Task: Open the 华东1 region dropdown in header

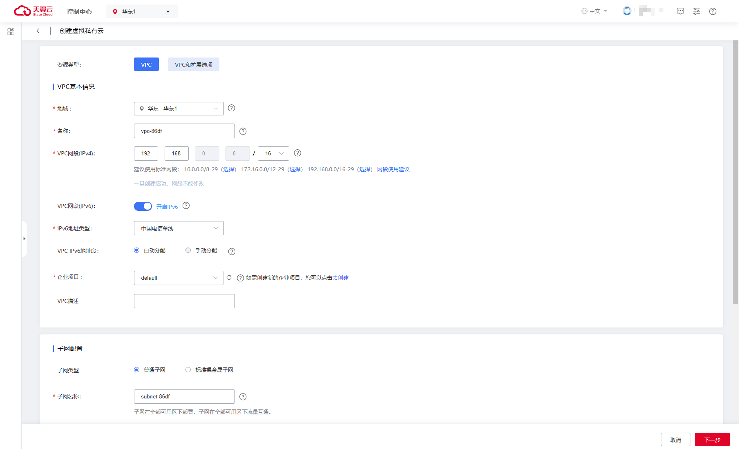Action: 142,11
